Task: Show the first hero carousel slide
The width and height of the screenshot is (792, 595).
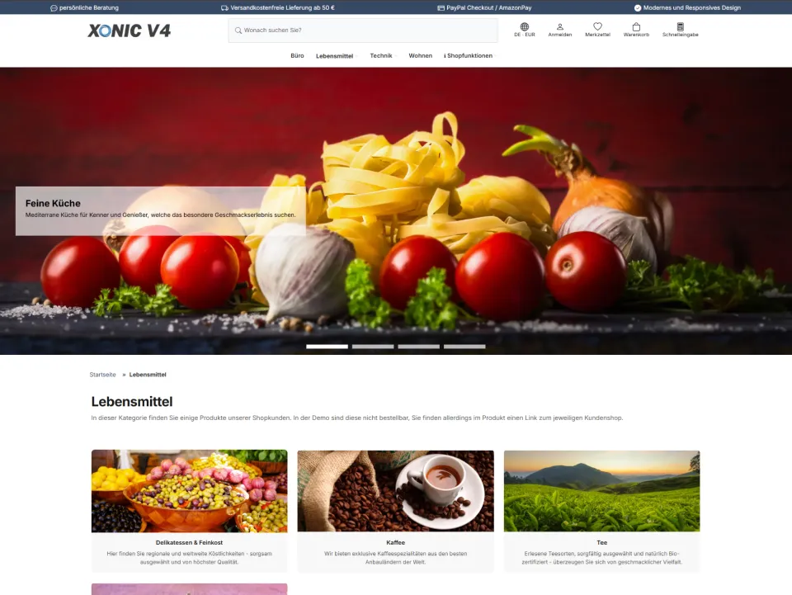Action: coord(327,347)
